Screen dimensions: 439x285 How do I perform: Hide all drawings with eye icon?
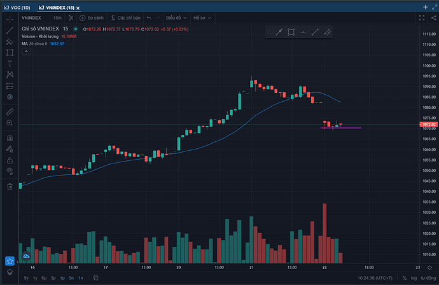[10, 170]
